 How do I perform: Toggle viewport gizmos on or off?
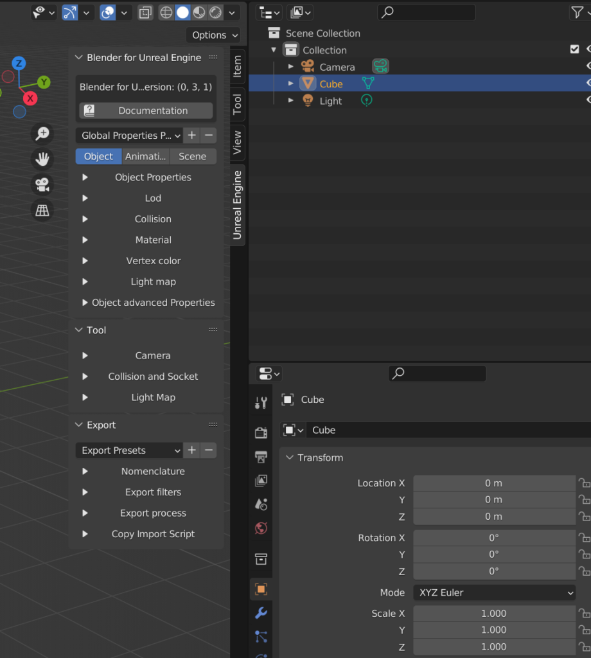69,13
